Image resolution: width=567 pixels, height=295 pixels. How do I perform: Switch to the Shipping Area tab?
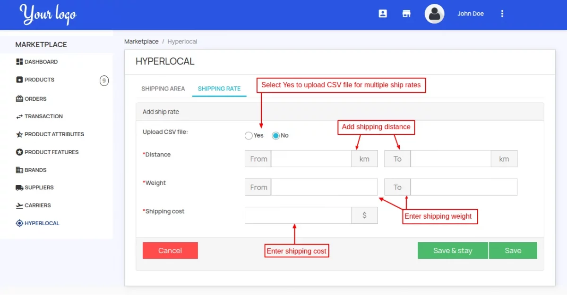(x=163, y=89)
